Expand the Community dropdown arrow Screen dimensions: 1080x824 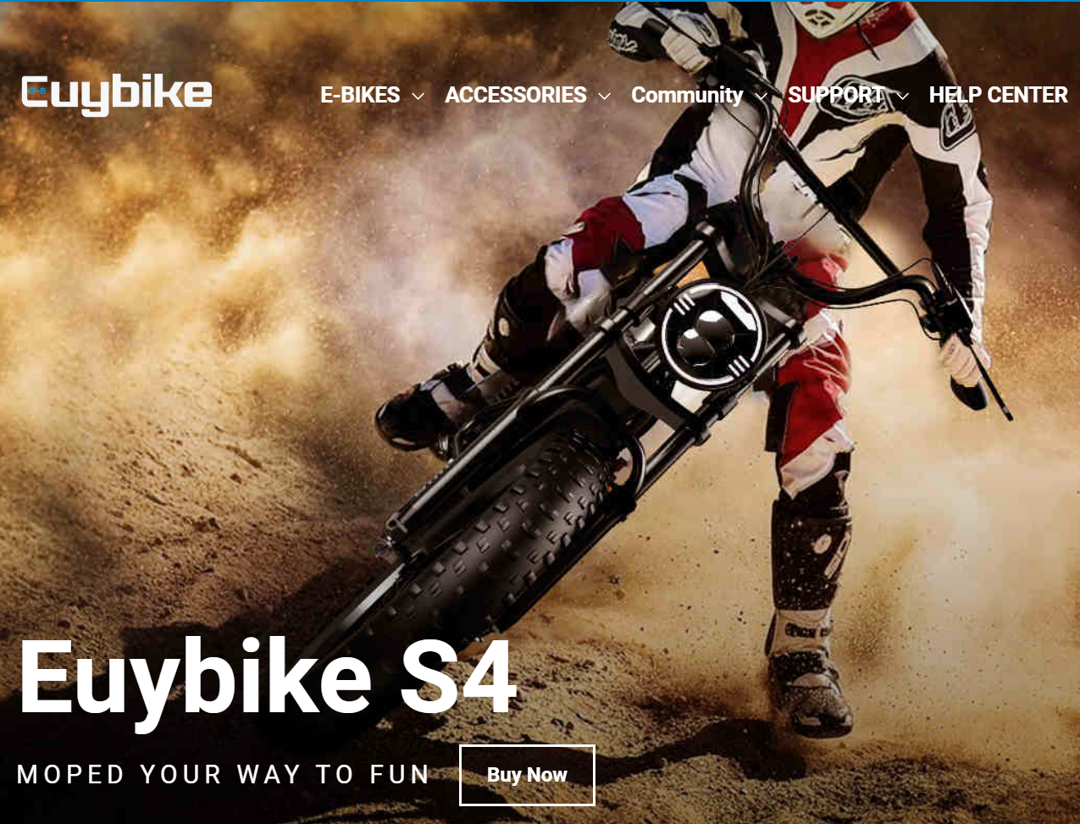point(761,97)
